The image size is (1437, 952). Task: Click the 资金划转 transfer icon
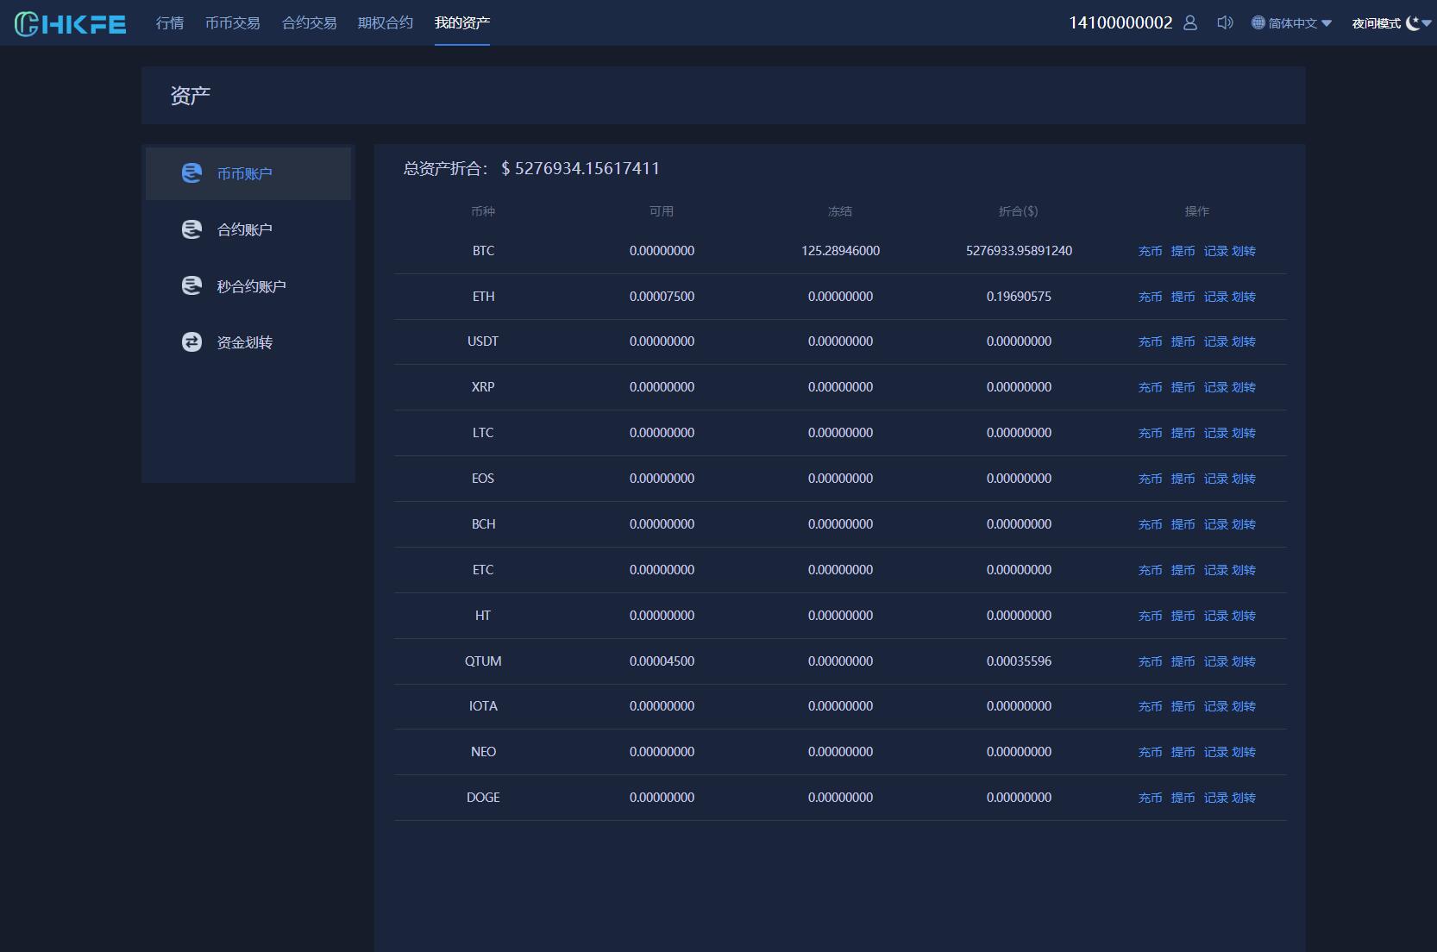[x=191, y=342]
